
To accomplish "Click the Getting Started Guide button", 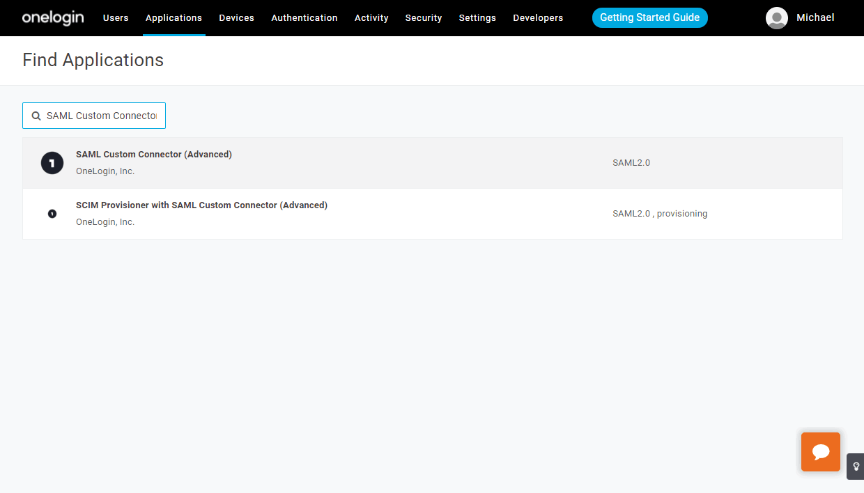I will click(x=649, y=17).
